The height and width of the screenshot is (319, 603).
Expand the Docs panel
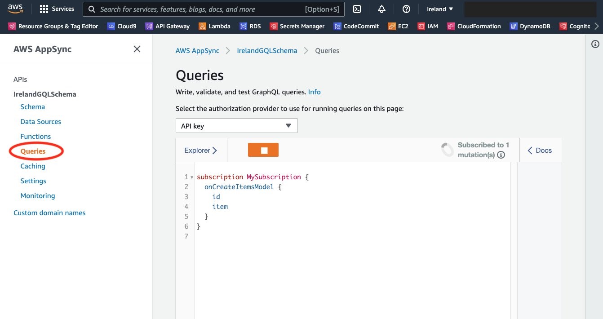click(x=540, y=150)
